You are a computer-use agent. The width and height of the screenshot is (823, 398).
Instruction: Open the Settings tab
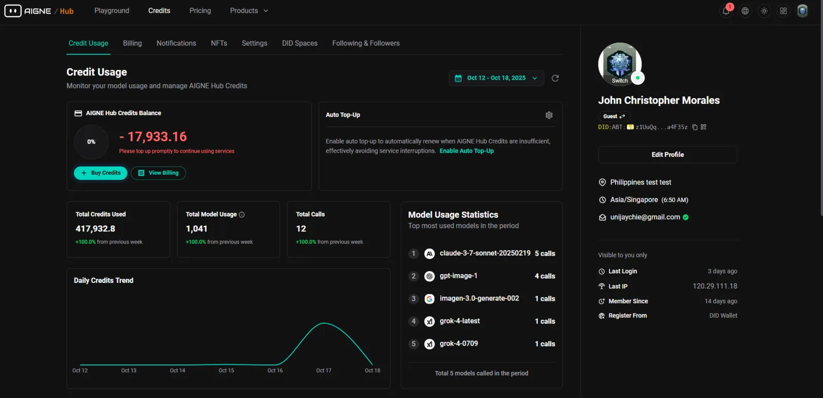(255, 43)
